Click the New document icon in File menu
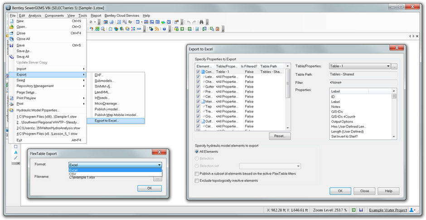 [x=11, y=21]
